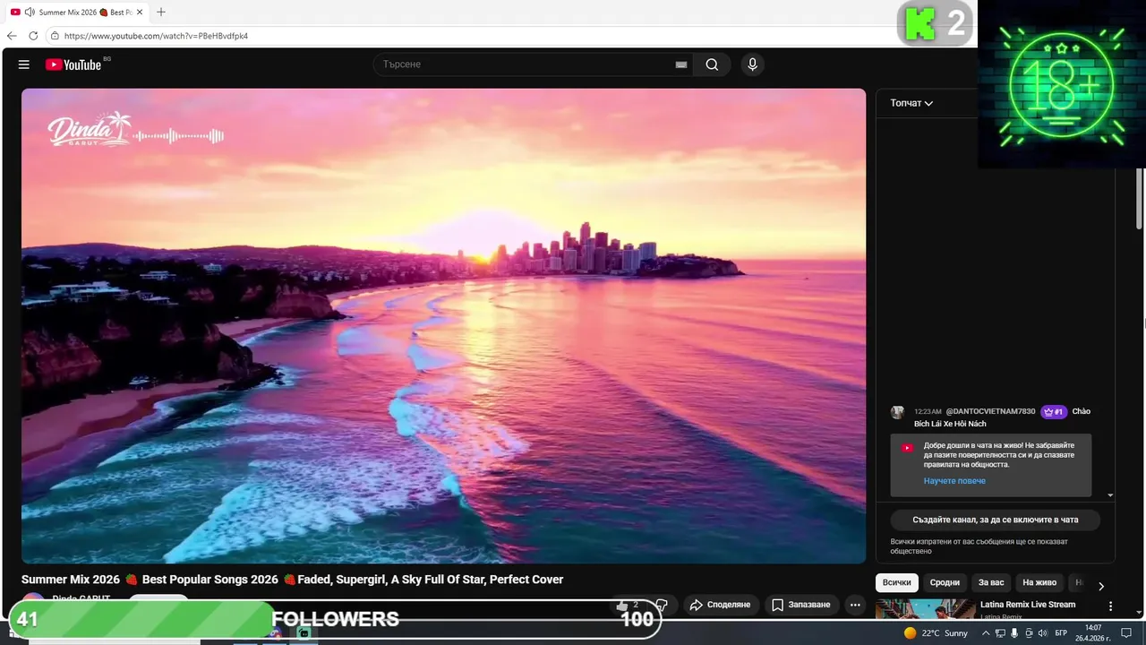This screenshot has height=645, width=1146.
Task: Open the YouTube hamburger guide menu
Action: pos(24,64)
